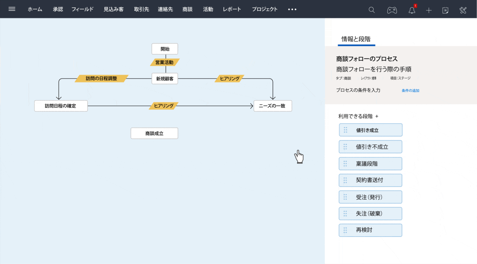Open the hamburger menu icon
Viewport: 477px width, 264px height.
[12, 9]
